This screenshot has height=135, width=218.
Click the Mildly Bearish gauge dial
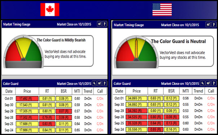click(x=23, y=52)
